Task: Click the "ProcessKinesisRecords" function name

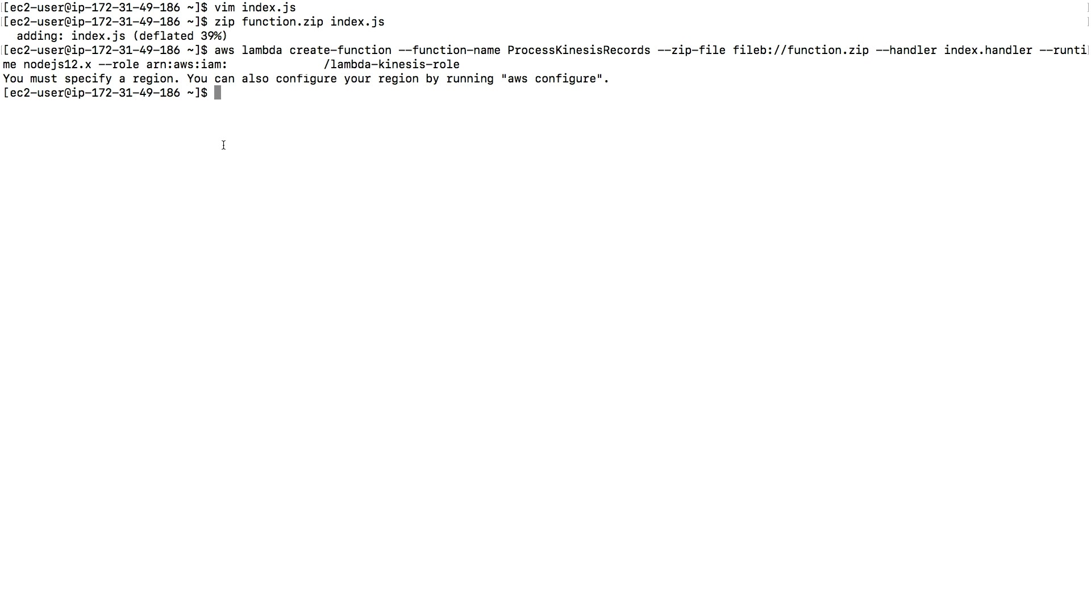Action: click(579, 50)
